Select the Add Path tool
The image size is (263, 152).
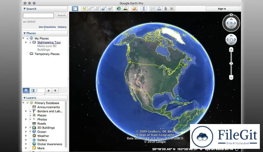(97, 9)
